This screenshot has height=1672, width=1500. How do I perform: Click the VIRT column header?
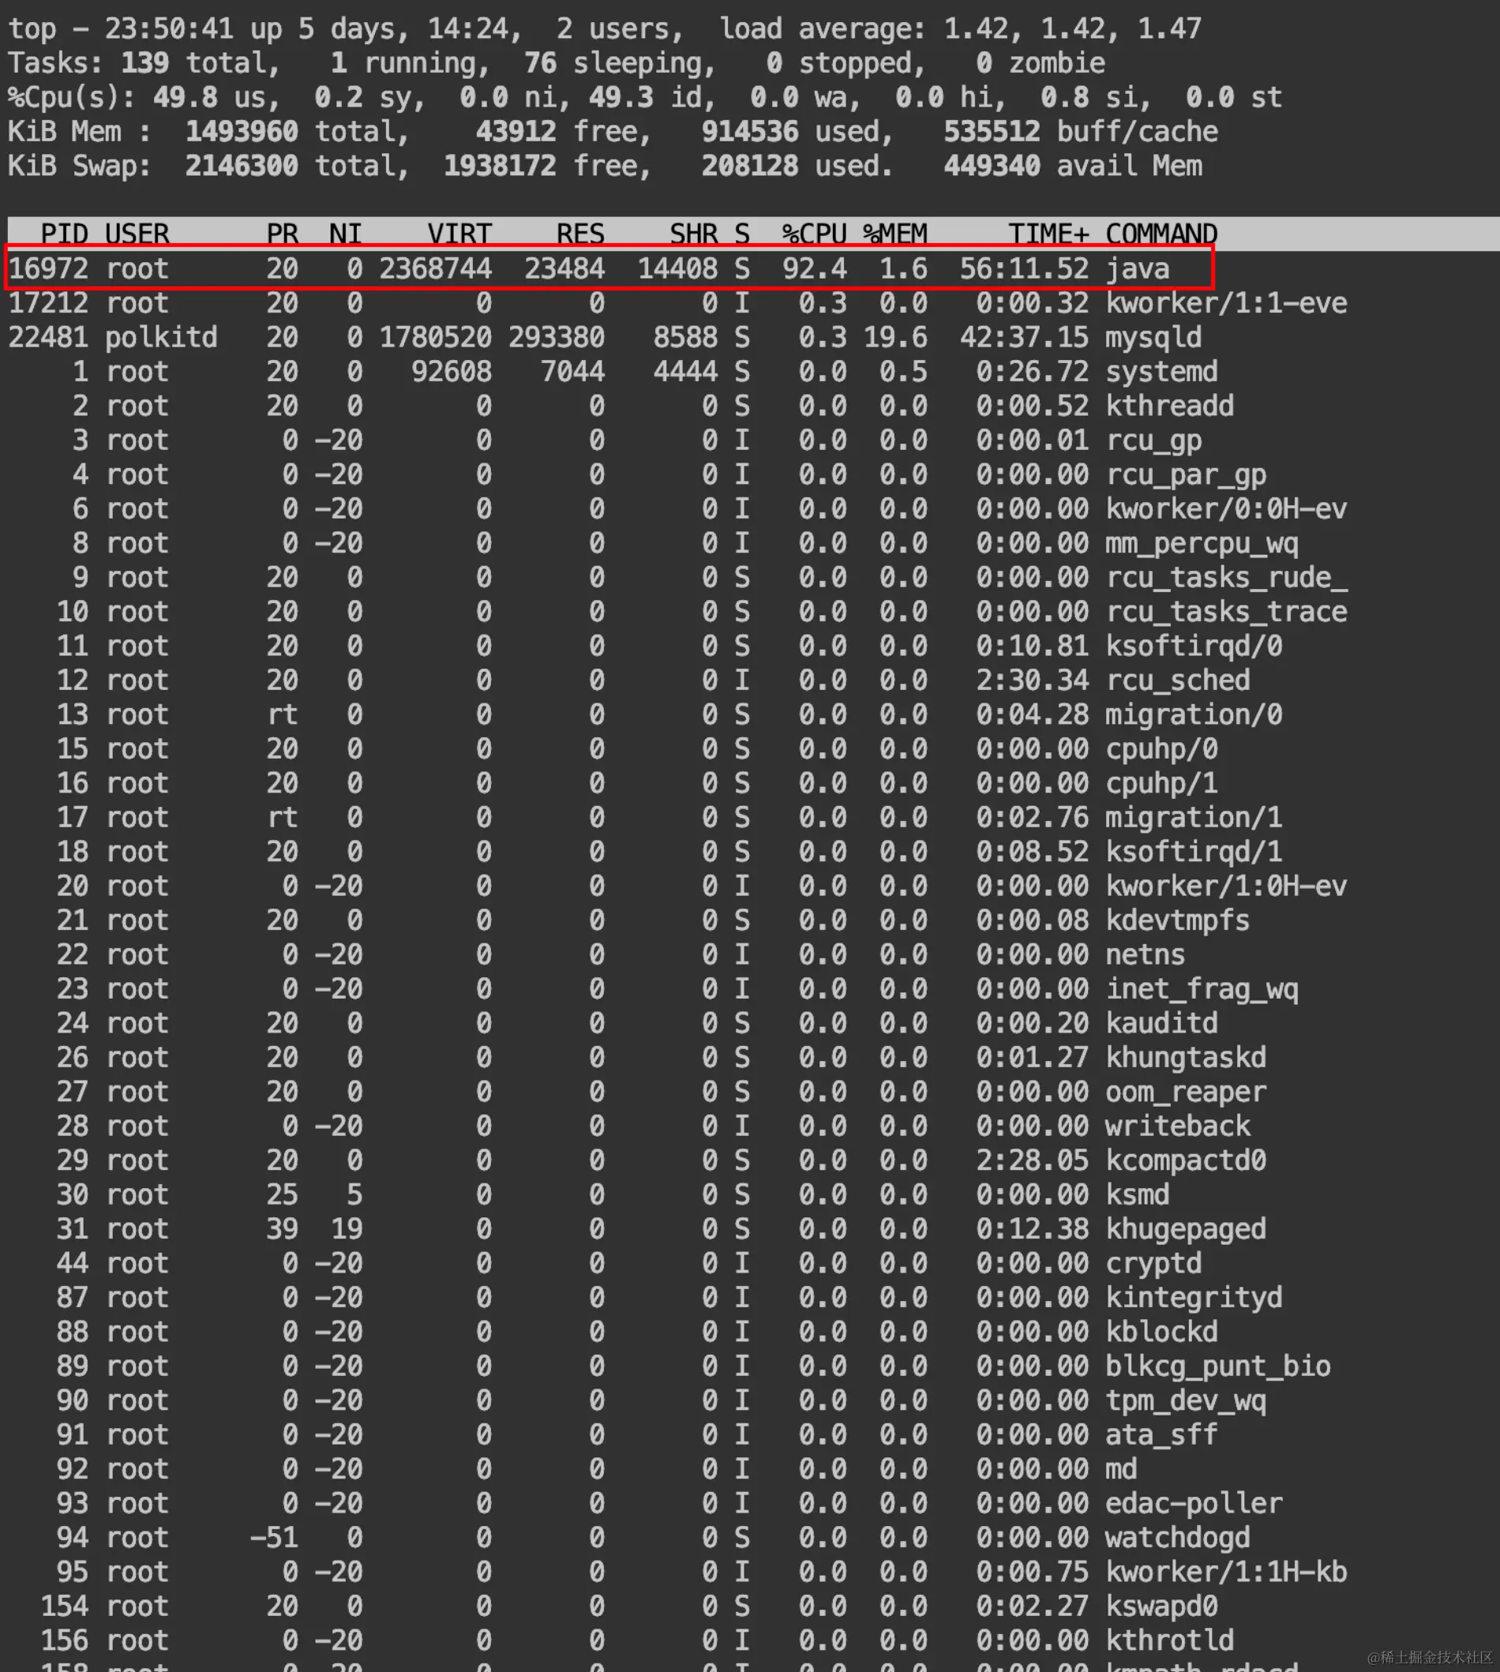pos(459,234)
